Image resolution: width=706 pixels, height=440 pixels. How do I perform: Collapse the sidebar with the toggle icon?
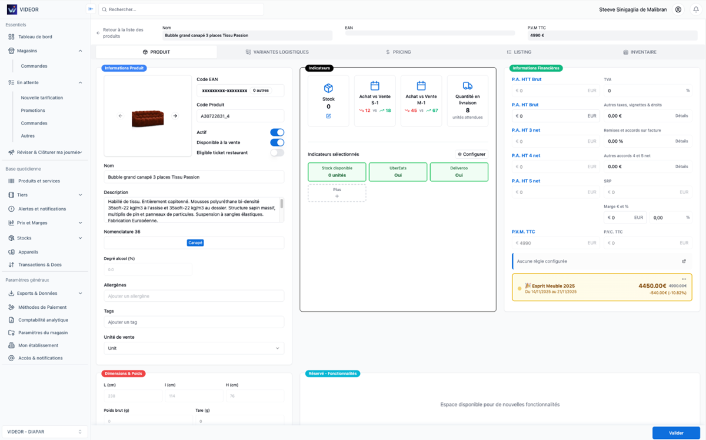click(91, 9)
